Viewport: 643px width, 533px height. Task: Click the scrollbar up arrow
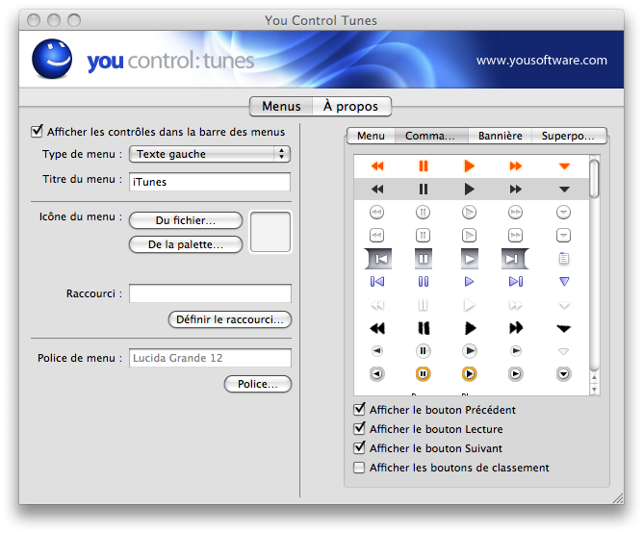tap(594, 377)
